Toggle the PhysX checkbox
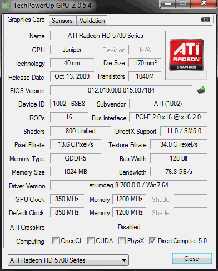This screenshot has width=218, height=271. coord(122,241)
